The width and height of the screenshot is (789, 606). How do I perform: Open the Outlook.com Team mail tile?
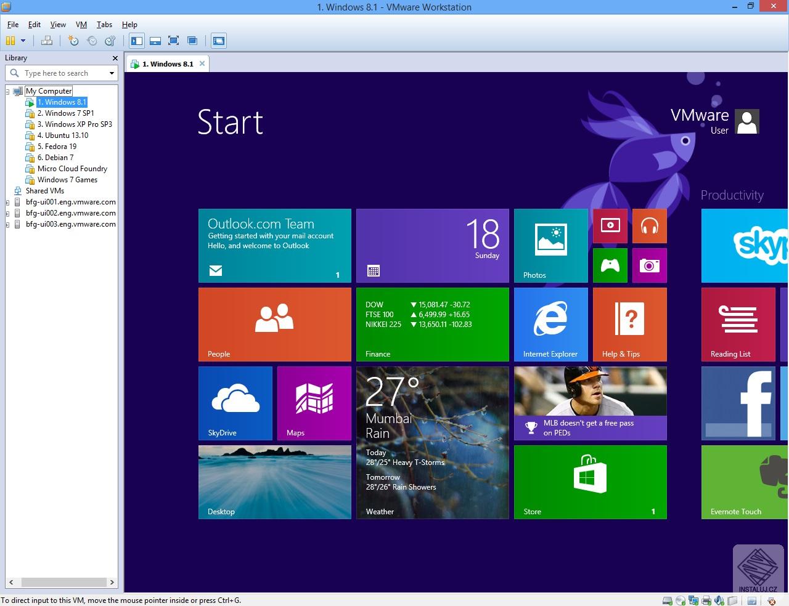[x=275, y=246]
